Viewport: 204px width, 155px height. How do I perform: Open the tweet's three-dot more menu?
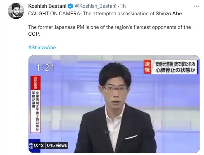[x=197, y=6]
